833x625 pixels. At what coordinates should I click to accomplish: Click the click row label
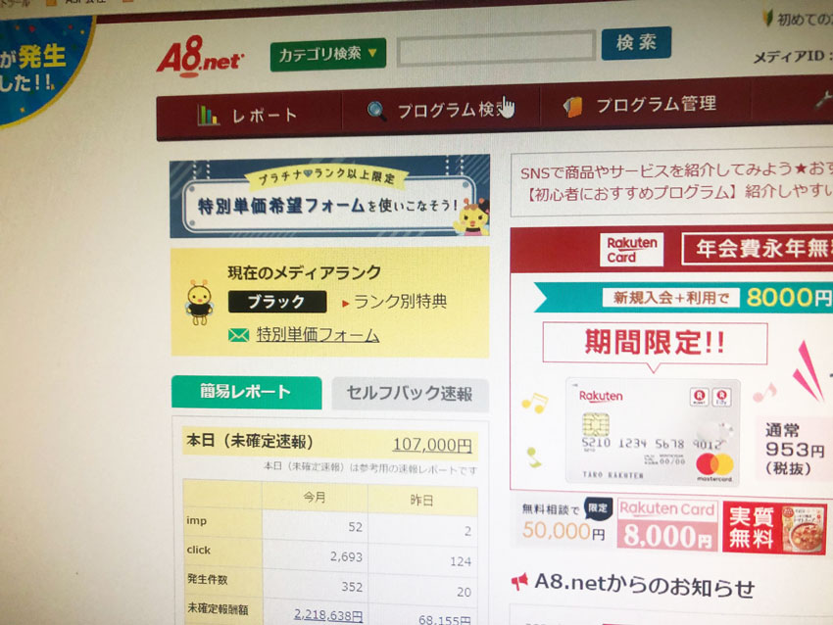click(x=199, y=550)
